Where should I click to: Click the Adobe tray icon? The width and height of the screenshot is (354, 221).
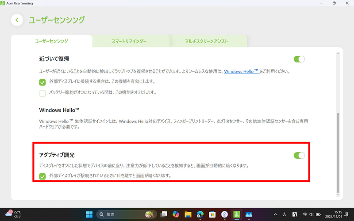(x=295, y=214)
